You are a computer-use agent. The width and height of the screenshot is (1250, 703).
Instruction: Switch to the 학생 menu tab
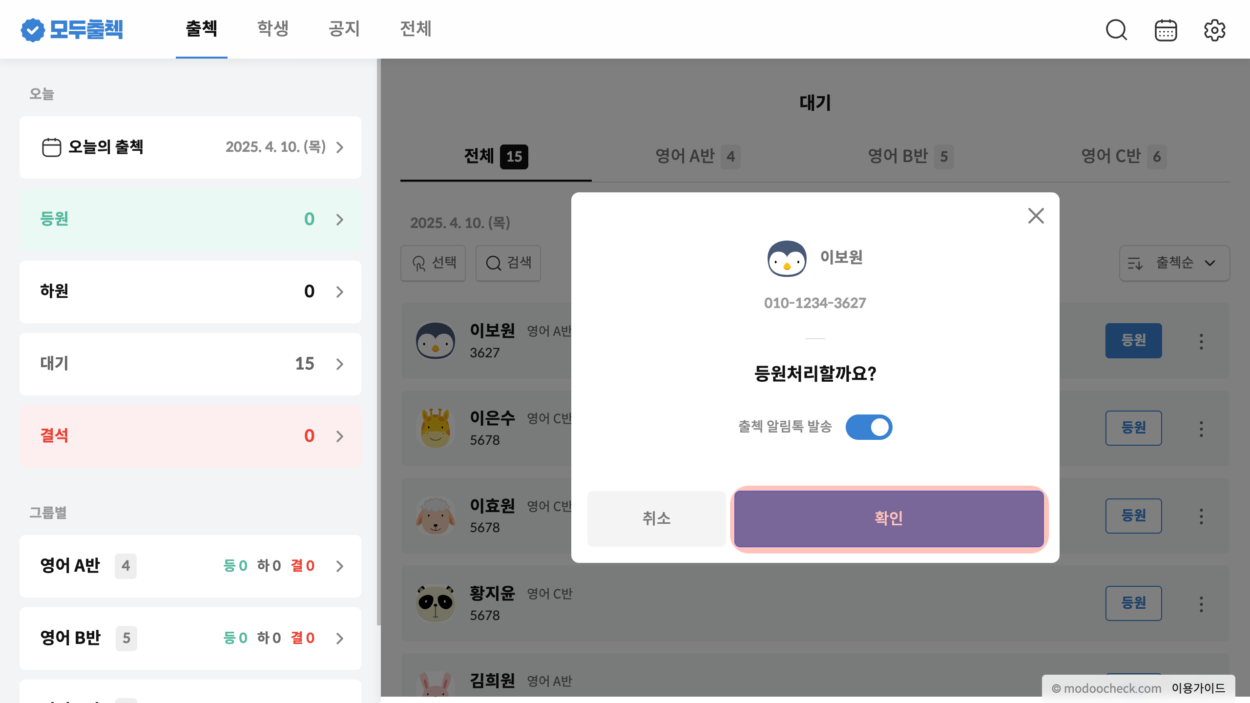tap(273, 29)
